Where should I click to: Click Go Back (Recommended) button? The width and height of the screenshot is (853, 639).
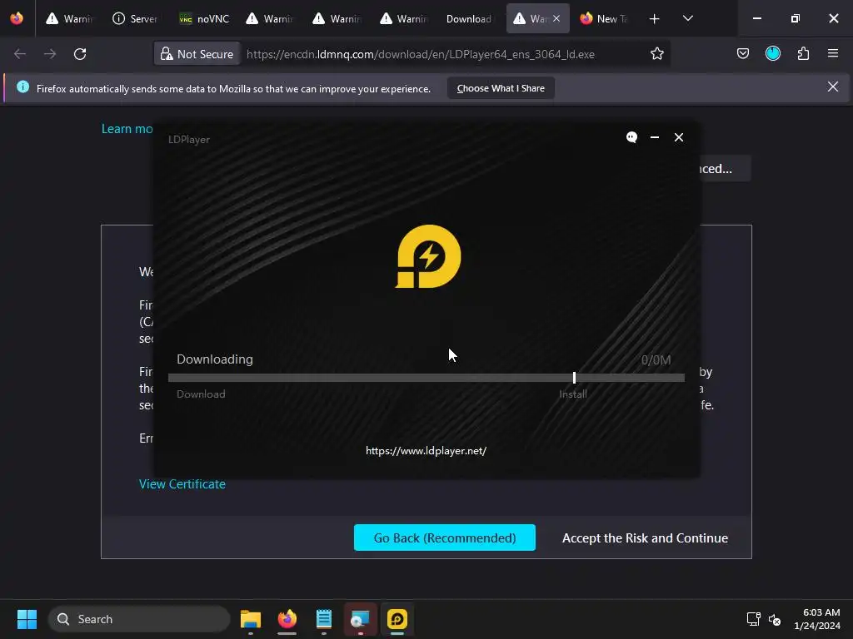point(445,537)
